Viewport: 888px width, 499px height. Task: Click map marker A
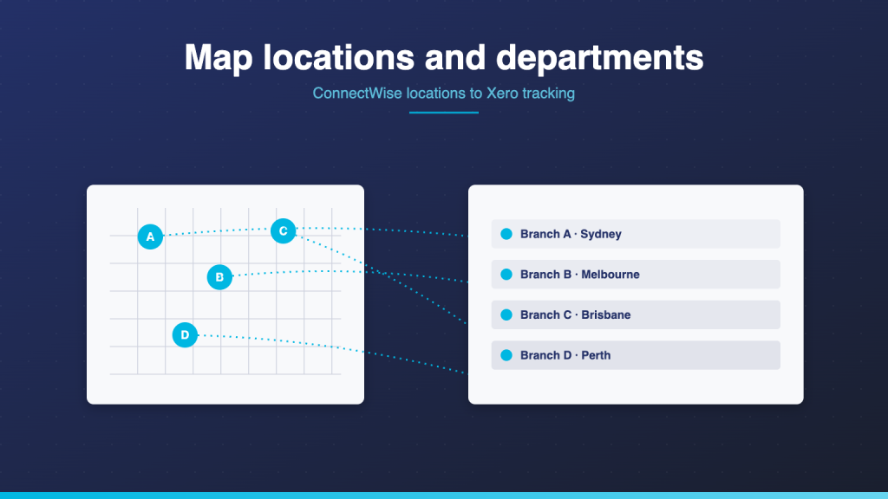pyautogui.click(x=150, y=237)
